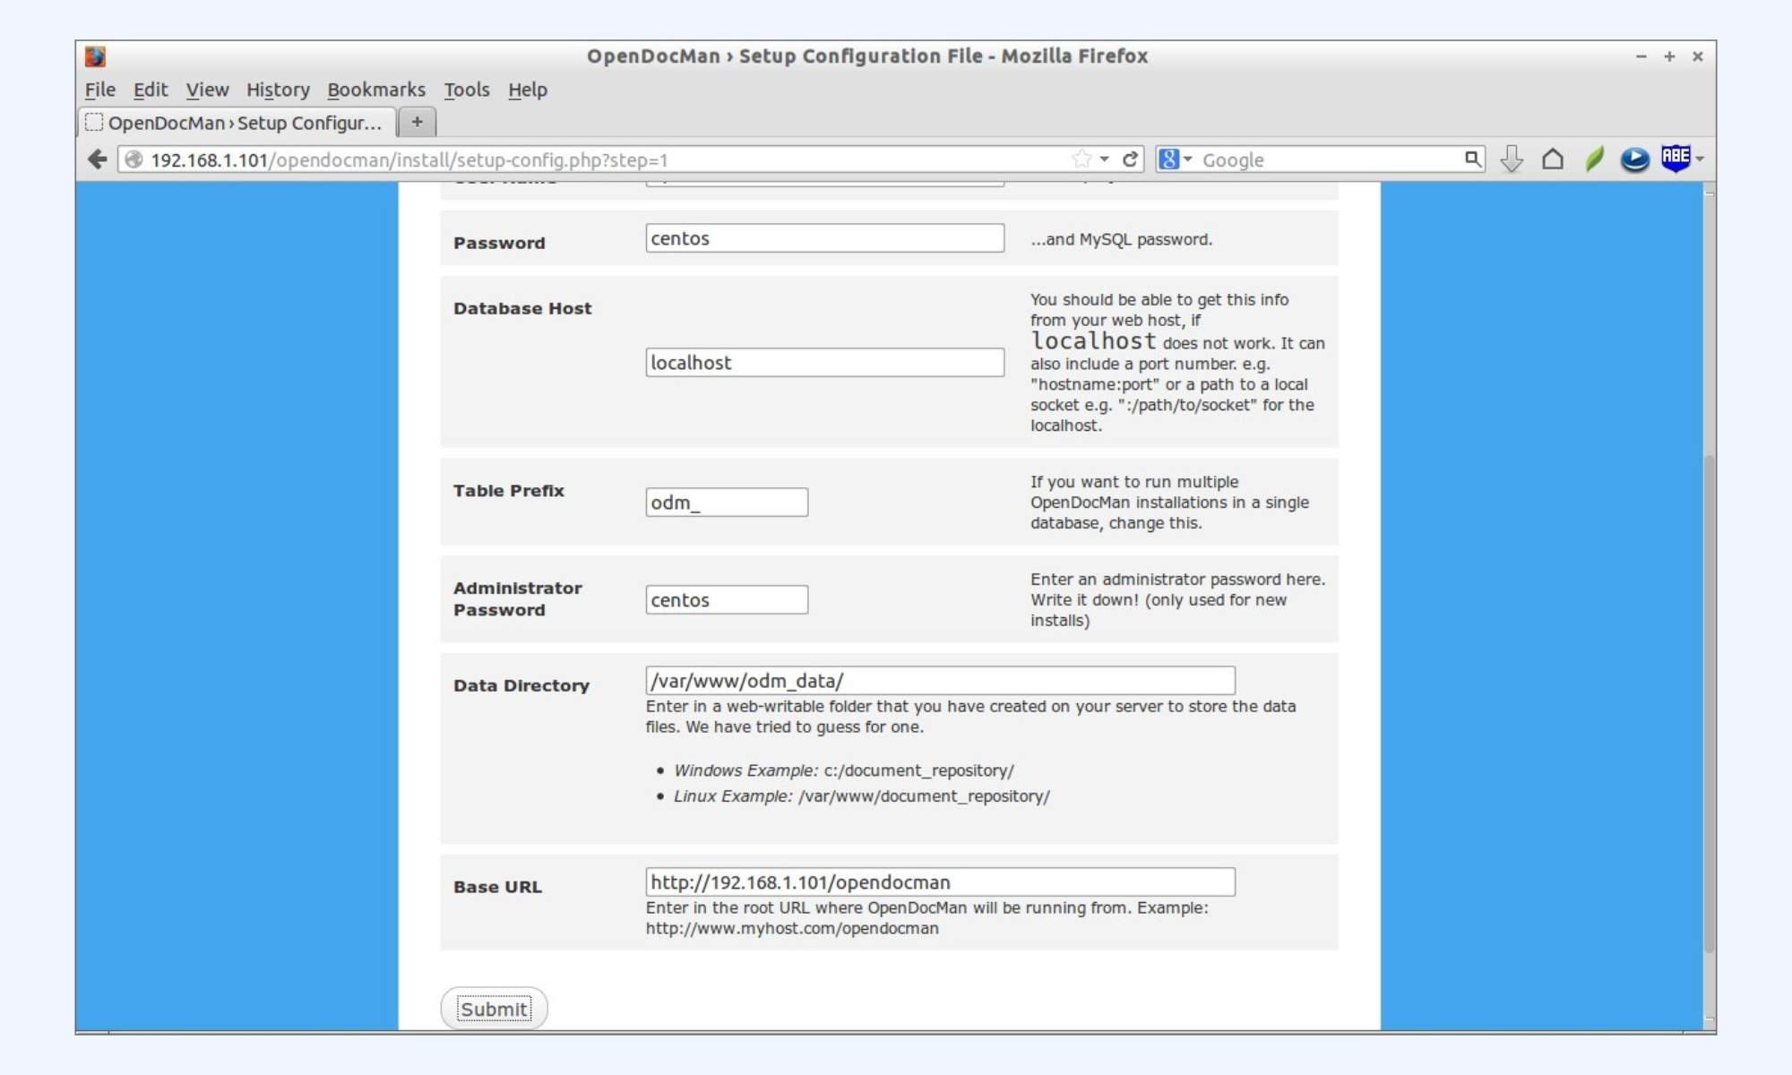Click the ABE adblock icon
This screenshot has width=1792, height=1075.
[x=1675, y=159]
